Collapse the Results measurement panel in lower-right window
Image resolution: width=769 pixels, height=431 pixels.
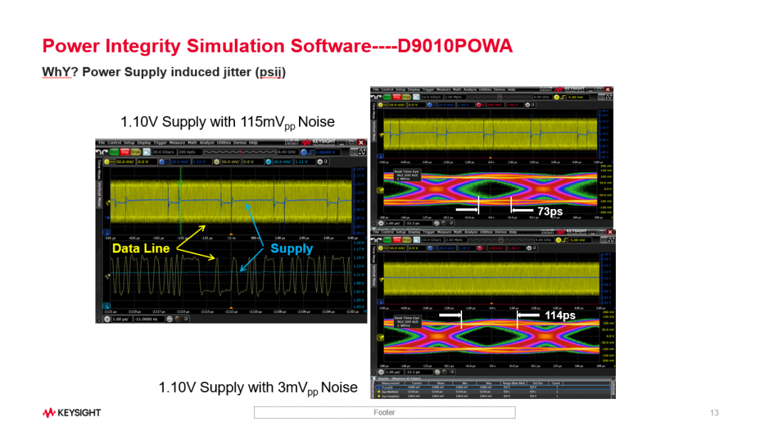(x=374, y=378)
